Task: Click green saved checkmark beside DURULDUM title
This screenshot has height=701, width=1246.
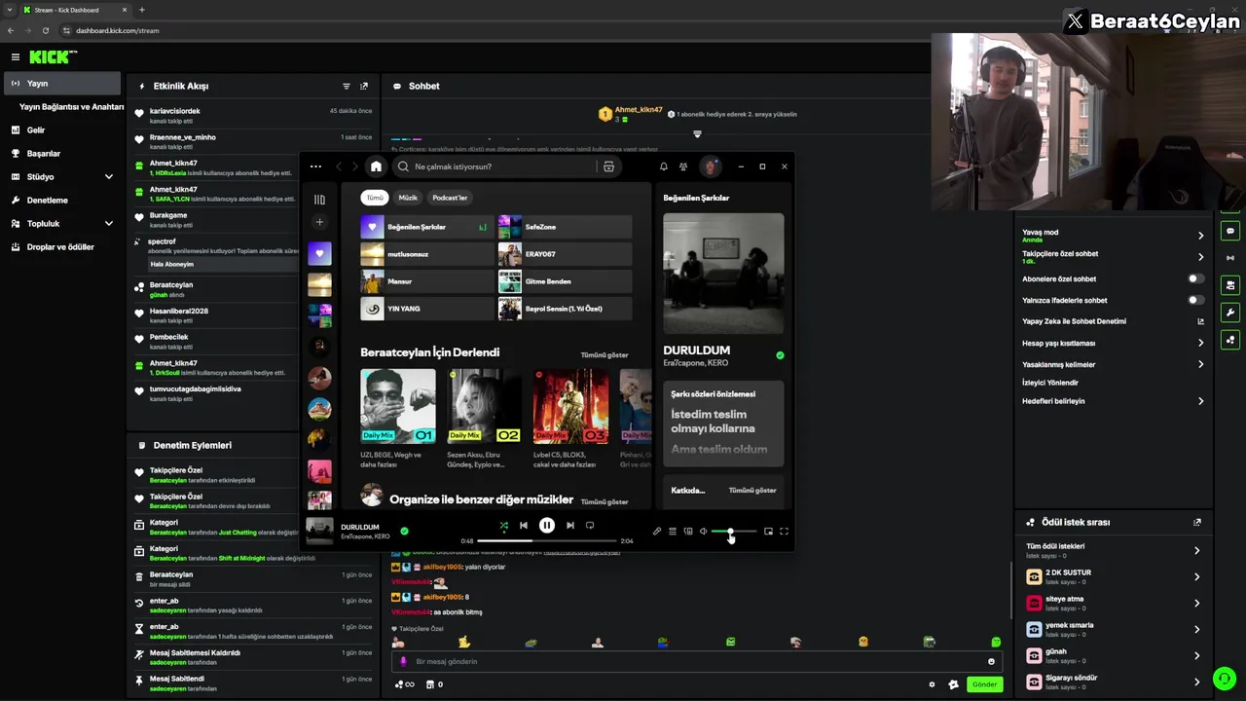Action: (x=780, y=355)
